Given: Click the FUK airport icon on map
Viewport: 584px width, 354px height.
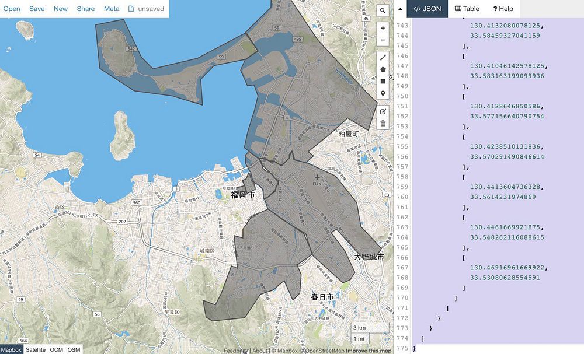Looking at the screenshot, I should click(317, 177).
